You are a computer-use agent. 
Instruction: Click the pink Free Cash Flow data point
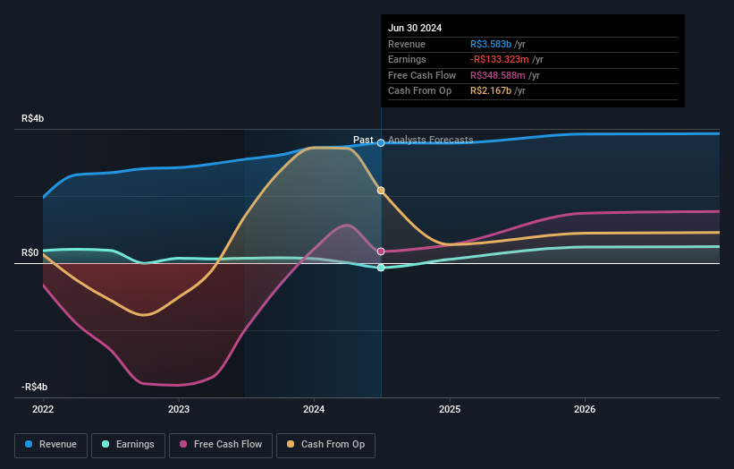381,252
